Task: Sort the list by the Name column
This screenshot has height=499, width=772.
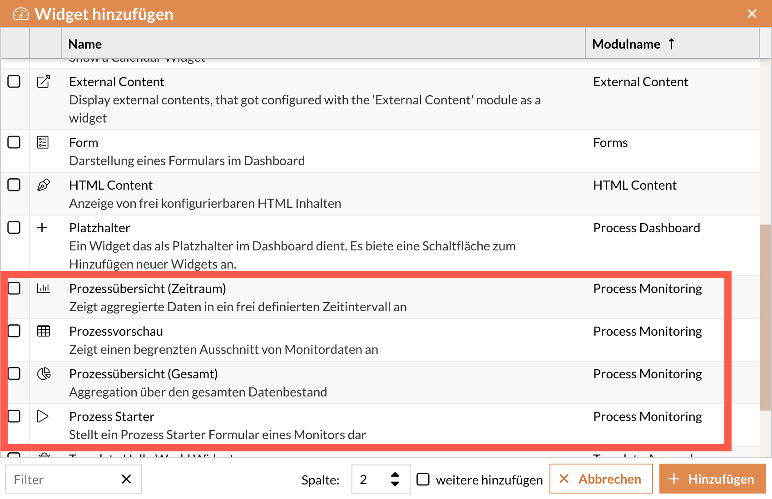Action: click(85, 44)
